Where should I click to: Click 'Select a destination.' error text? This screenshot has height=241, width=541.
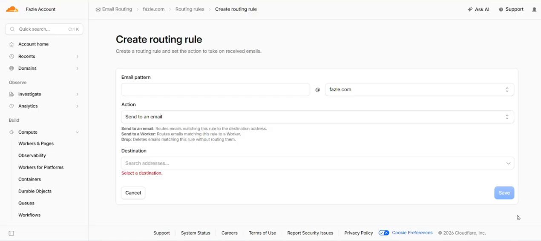pyautogui.click(x=142, y=173)
